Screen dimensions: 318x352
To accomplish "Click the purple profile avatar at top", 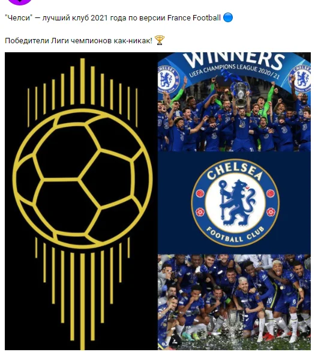I will point(20,2).
